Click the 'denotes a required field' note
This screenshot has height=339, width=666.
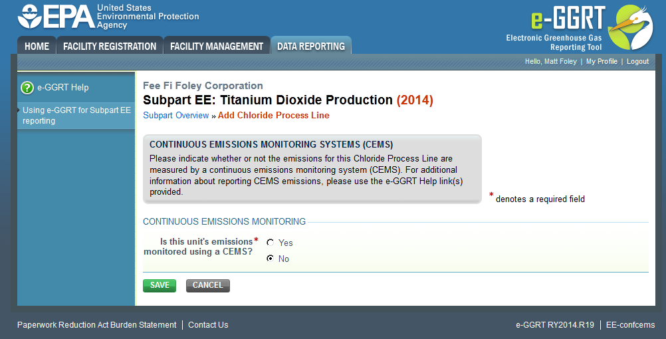540,199
